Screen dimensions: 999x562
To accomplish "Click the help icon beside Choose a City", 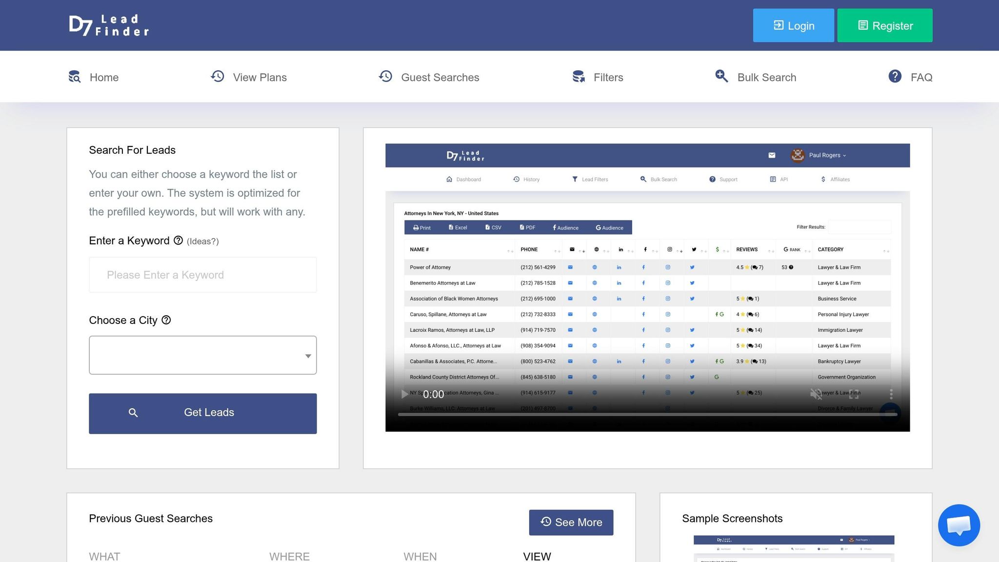I will (x=166, y=320).
